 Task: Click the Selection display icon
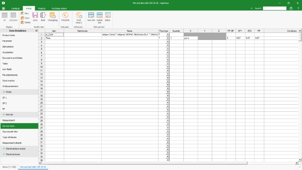pyautogui.click(x=13, y=17)
